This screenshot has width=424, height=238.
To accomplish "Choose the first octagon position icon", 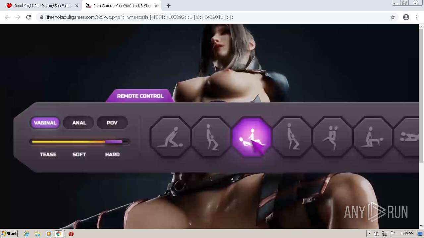I will tap(171, 137).
